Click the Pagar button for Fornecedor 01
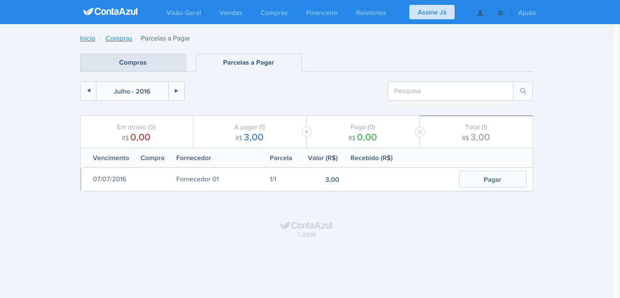Screen dimensions: 620x298 pyautogui.click(x=492, y=179)
